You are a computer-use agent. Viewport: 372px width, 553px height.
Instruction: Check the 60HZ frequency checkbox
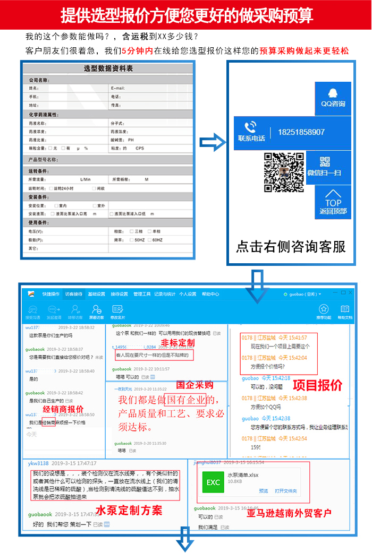pos(150,240)
